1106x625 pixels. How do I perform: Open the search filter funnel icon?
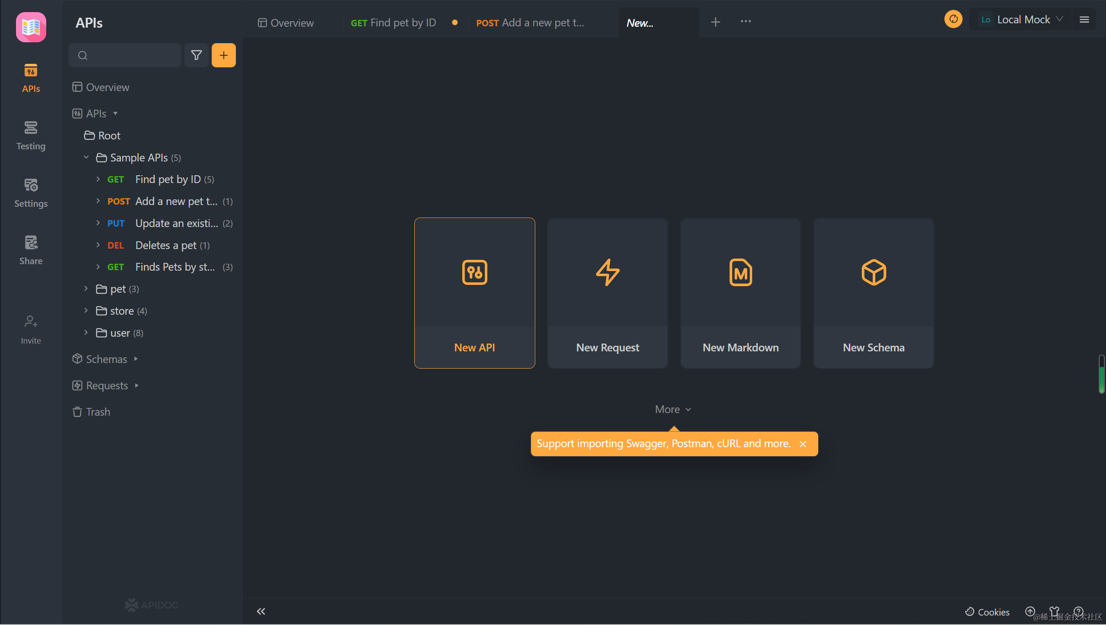196,55
